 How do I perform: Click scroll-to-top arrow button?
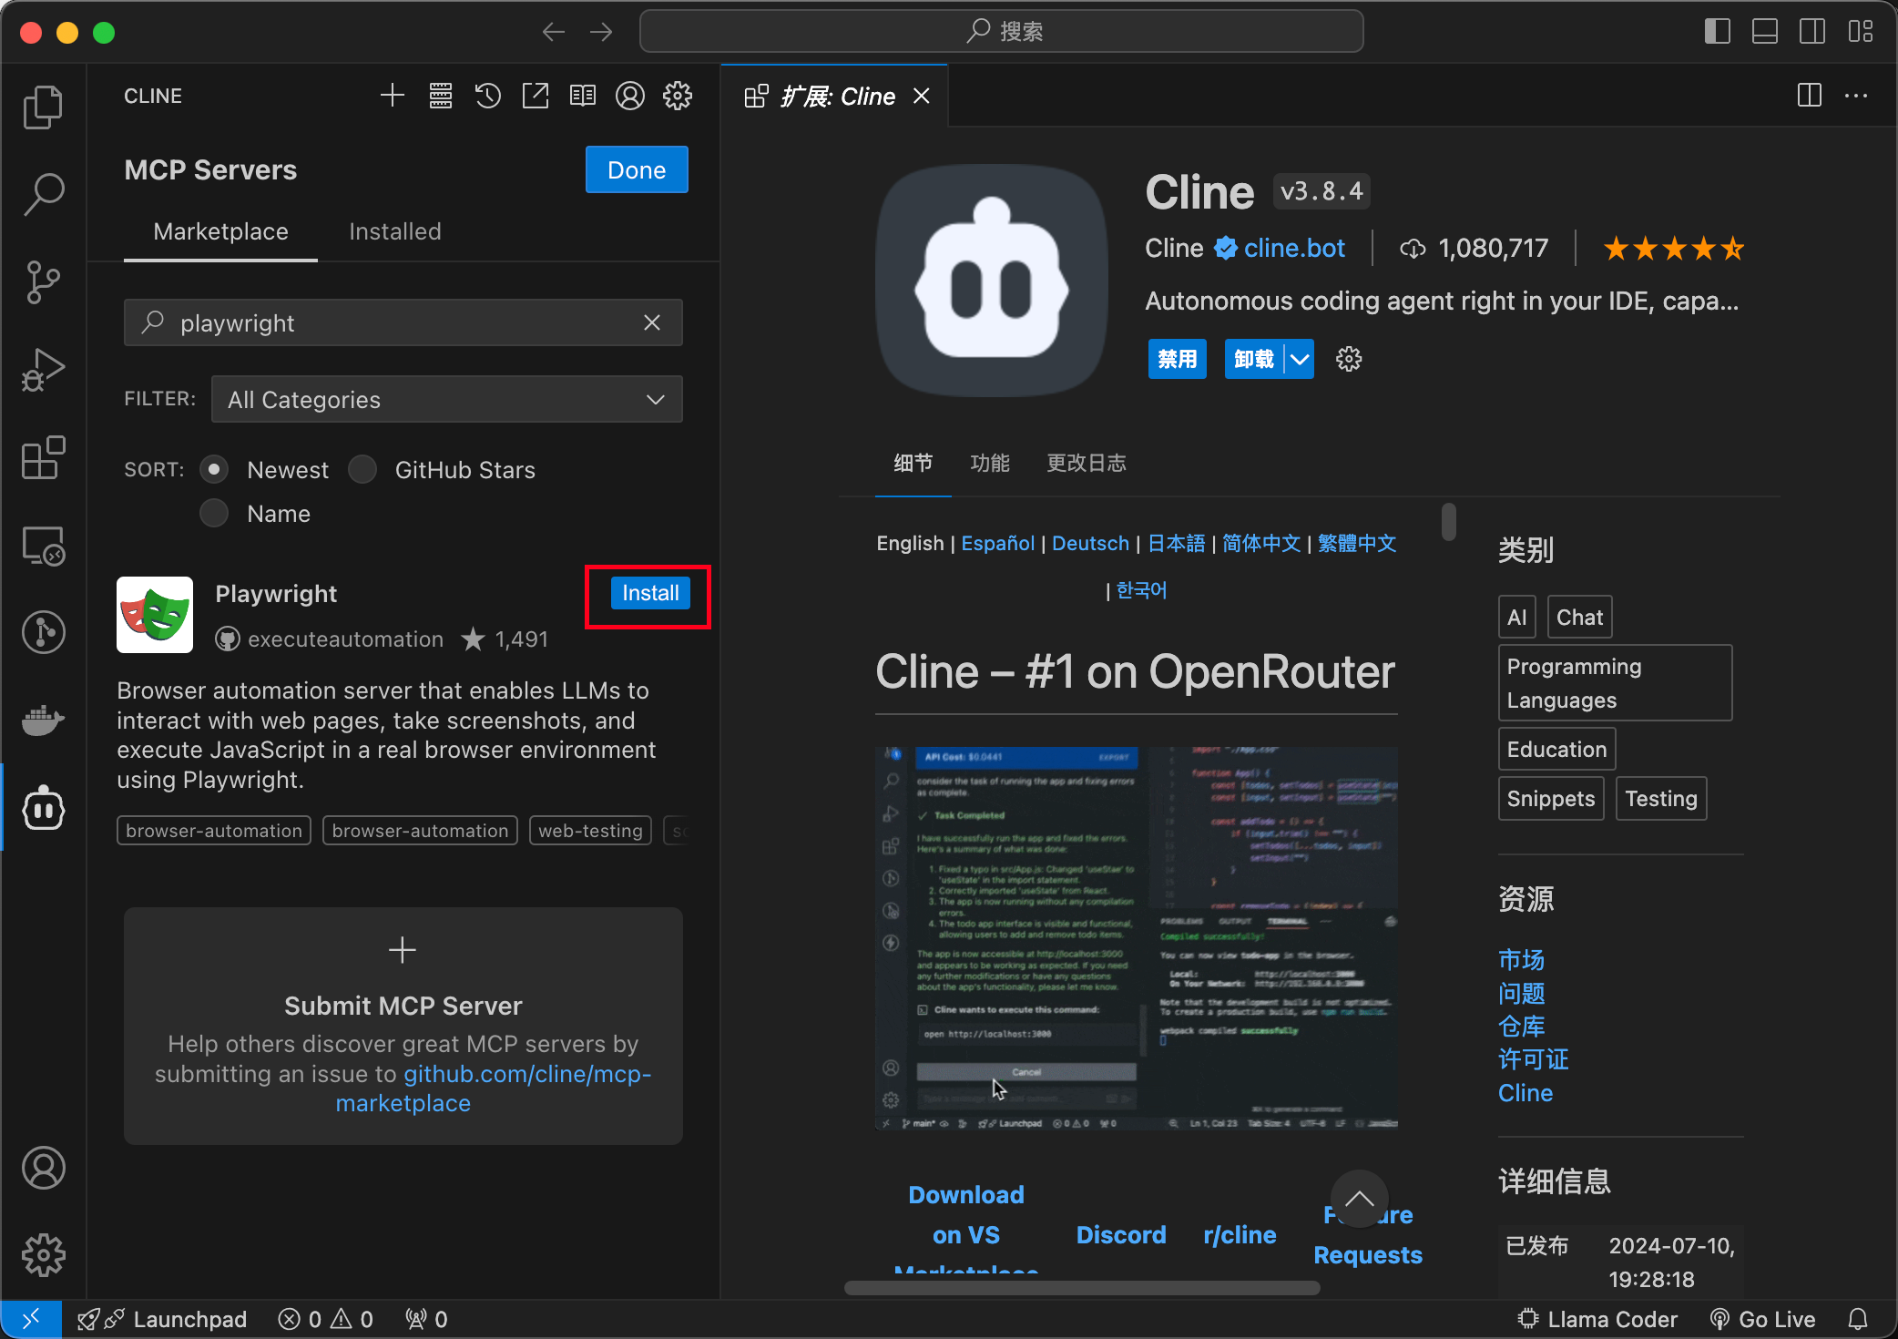[1360, 1199]
